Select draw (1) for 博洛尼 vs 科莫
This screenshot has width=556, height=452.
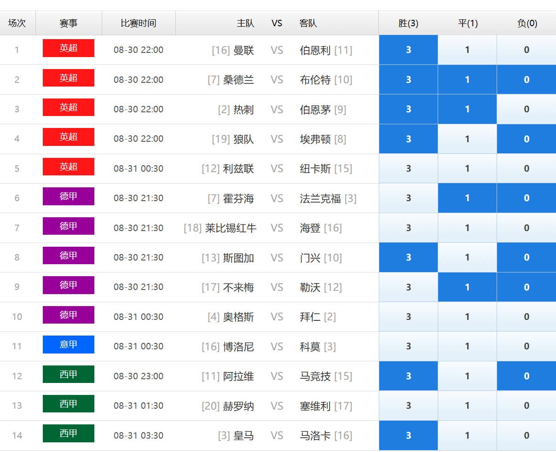tap(467, 347)
